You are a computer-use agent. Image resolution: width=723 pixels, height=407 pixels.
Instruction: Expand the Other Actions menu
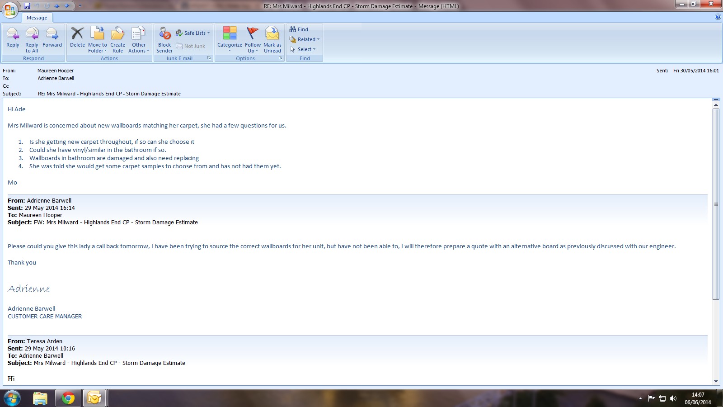(139, 40)
